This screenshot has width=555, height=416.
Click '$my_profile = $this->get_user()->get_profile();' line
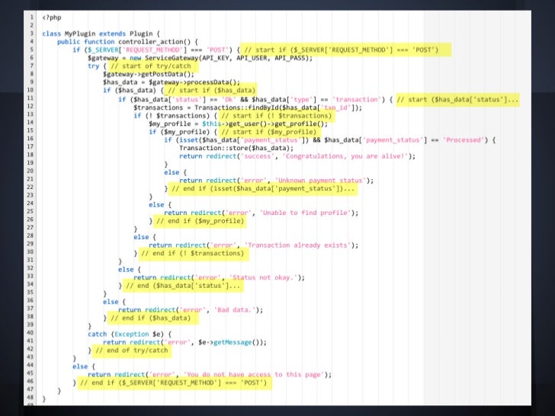[x=238, y=123]
